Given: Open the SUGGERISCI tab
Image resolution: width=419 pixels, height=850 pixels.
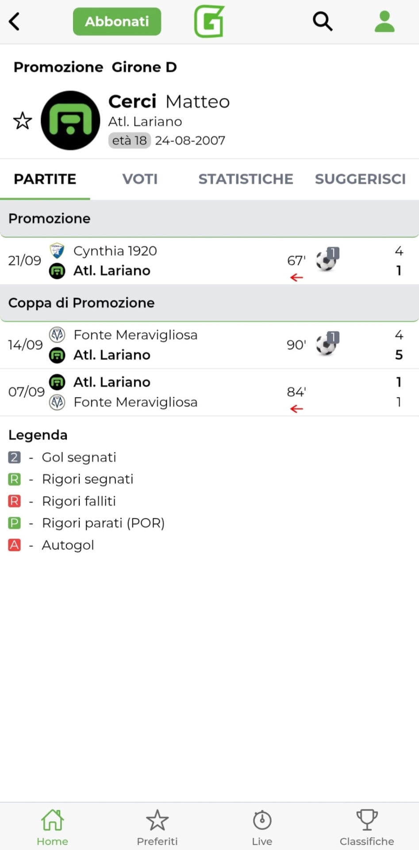Looking at the screenshot, I should point(360,179).
